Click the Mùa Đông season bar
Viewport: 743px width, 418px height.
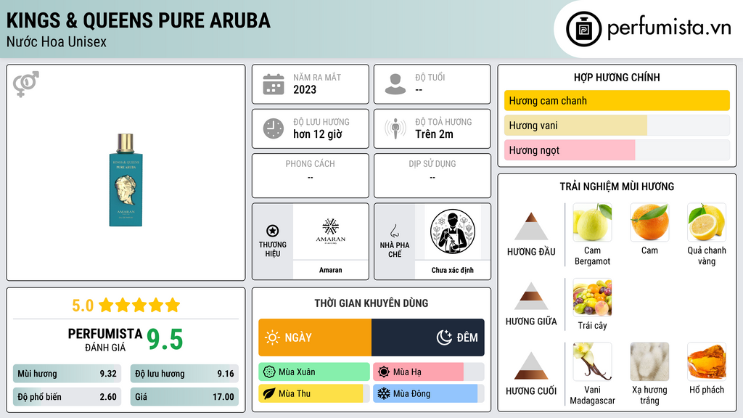click(429, 394)
